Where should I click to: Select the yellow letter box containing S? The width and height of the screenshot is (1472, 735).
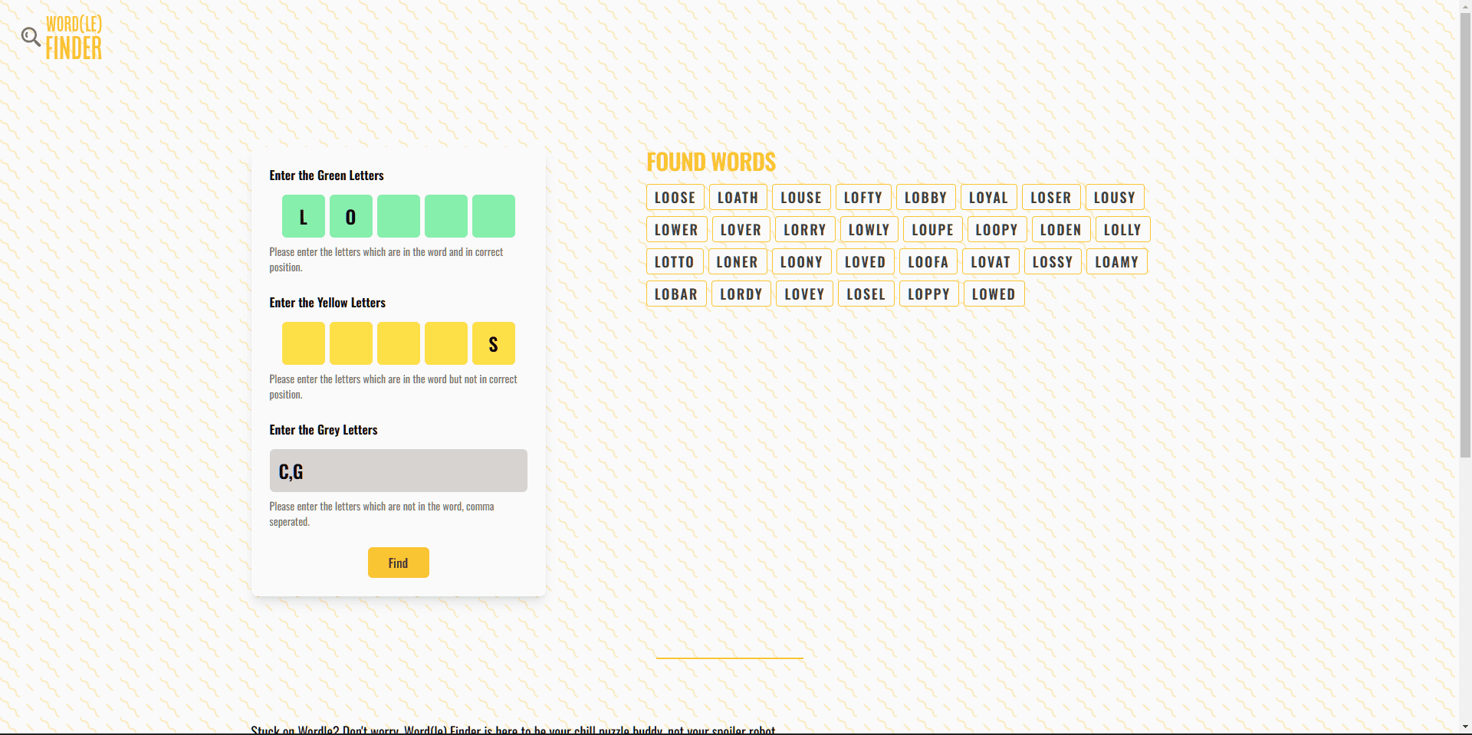pyautogui.click(x=494, y=343)
